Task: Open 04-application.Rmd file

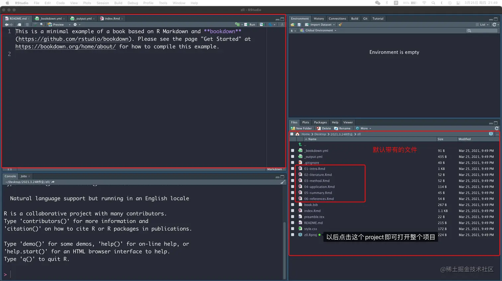Action: pyautogui.click(x=319, y=187)
